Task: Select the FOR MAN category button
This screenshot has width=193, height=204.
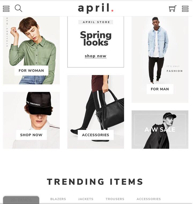Action: (160, 89)
